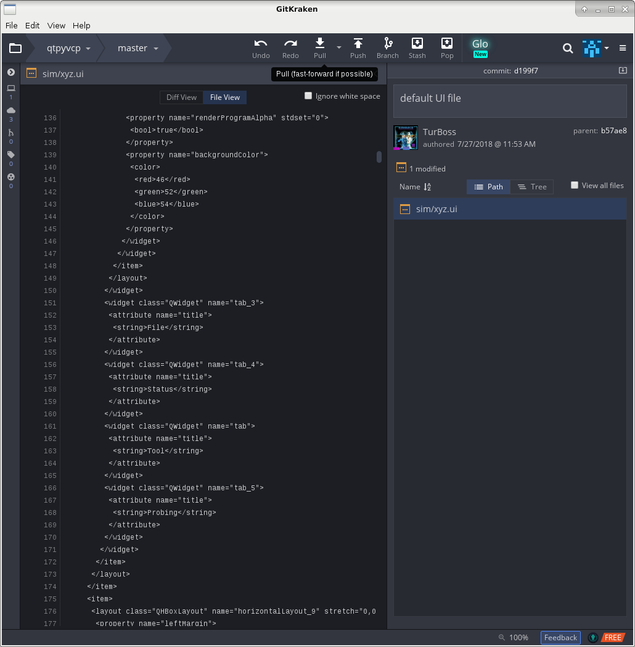Click the Local computer icon in sidebar
This screenshot has width=635, height=647.
tap(11, 88)
